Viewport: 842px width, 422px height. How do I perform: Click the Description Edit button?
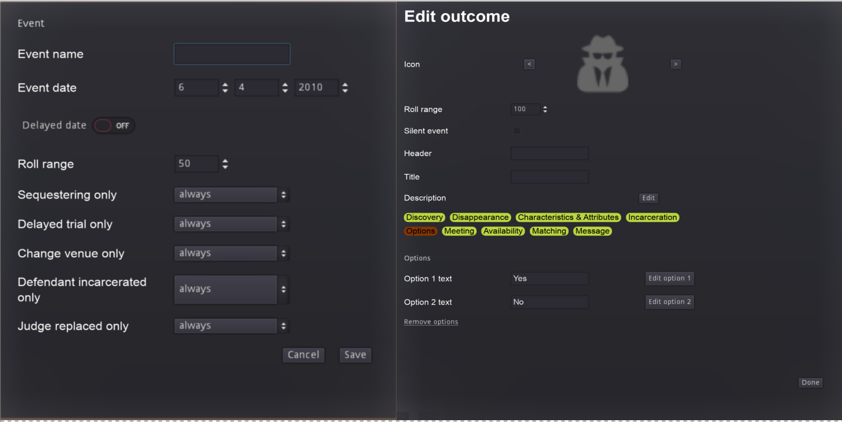coord(648,198)
